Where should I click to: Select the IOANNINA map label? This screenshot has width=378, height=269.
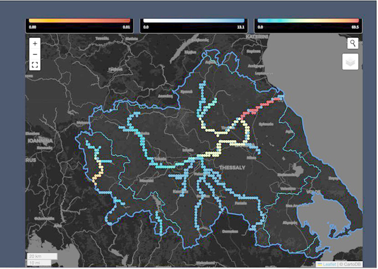[x=39, y=141]
